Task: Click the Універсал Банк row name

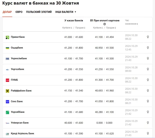Action: 20,123
